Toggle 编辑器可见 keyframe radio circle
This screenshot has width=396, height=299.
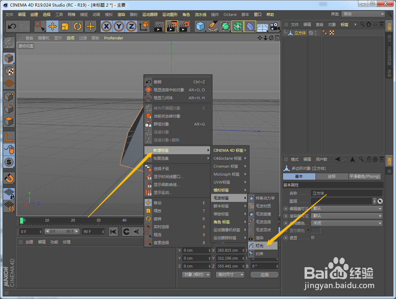pos(286,208)
